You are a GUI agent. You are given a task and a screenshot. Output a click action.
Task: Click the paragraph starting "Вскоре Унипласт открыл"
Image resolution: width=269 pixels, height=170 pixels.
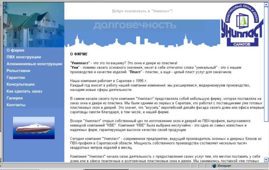click(160, 126)
